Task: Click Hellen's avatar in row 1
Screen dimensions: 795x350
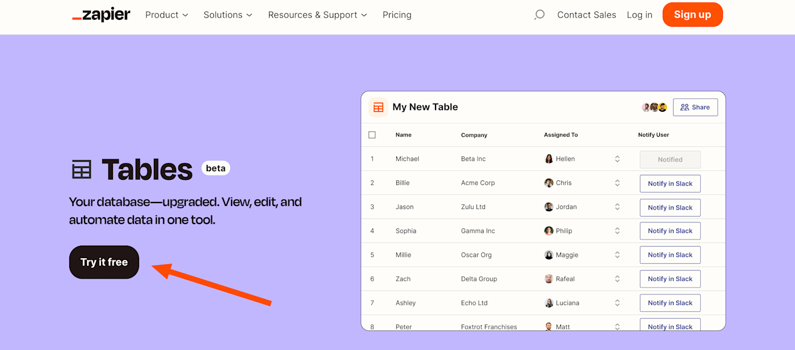Action: pyautogui.click(x=549, y=159)
